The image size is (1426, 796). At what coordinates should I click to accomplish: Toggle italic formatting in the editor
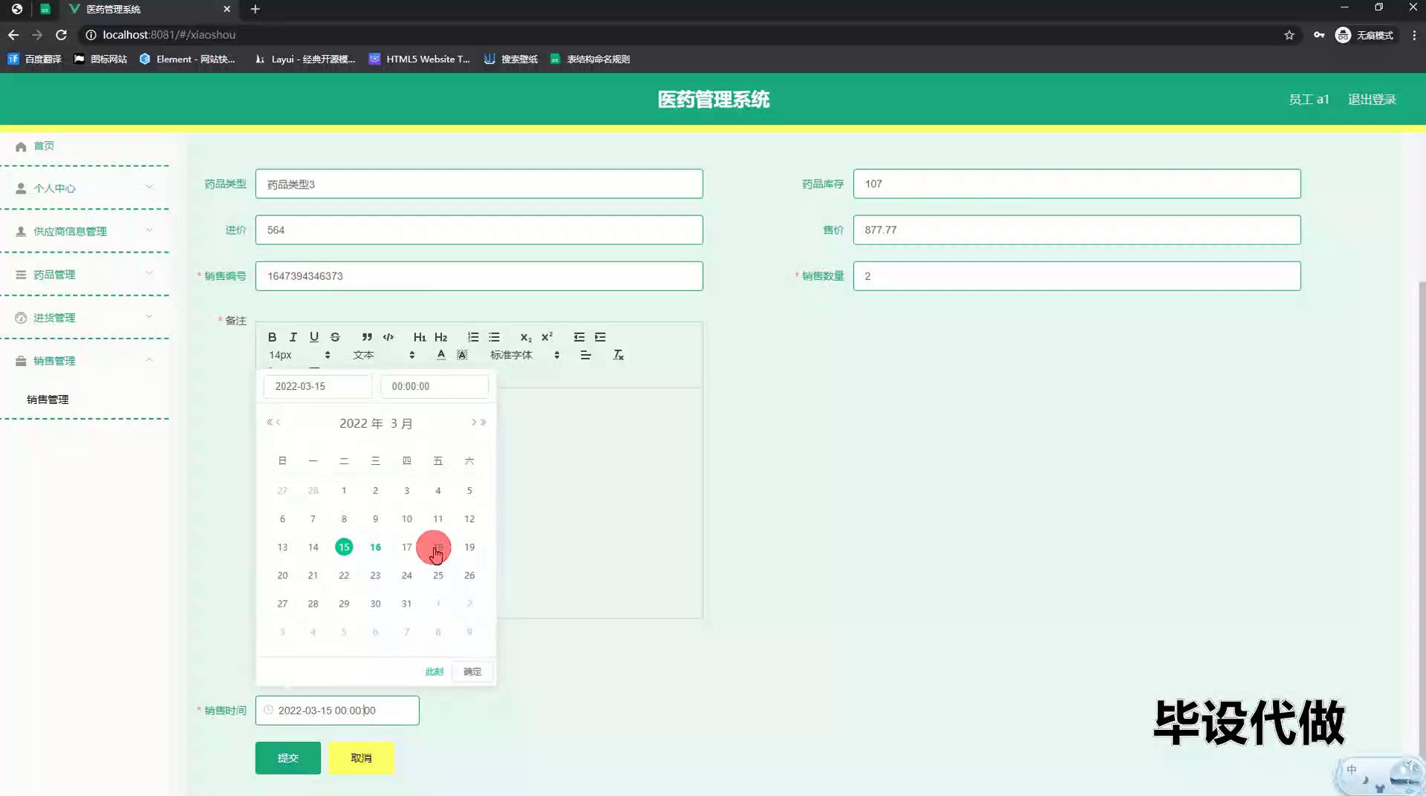coord(293,337)
